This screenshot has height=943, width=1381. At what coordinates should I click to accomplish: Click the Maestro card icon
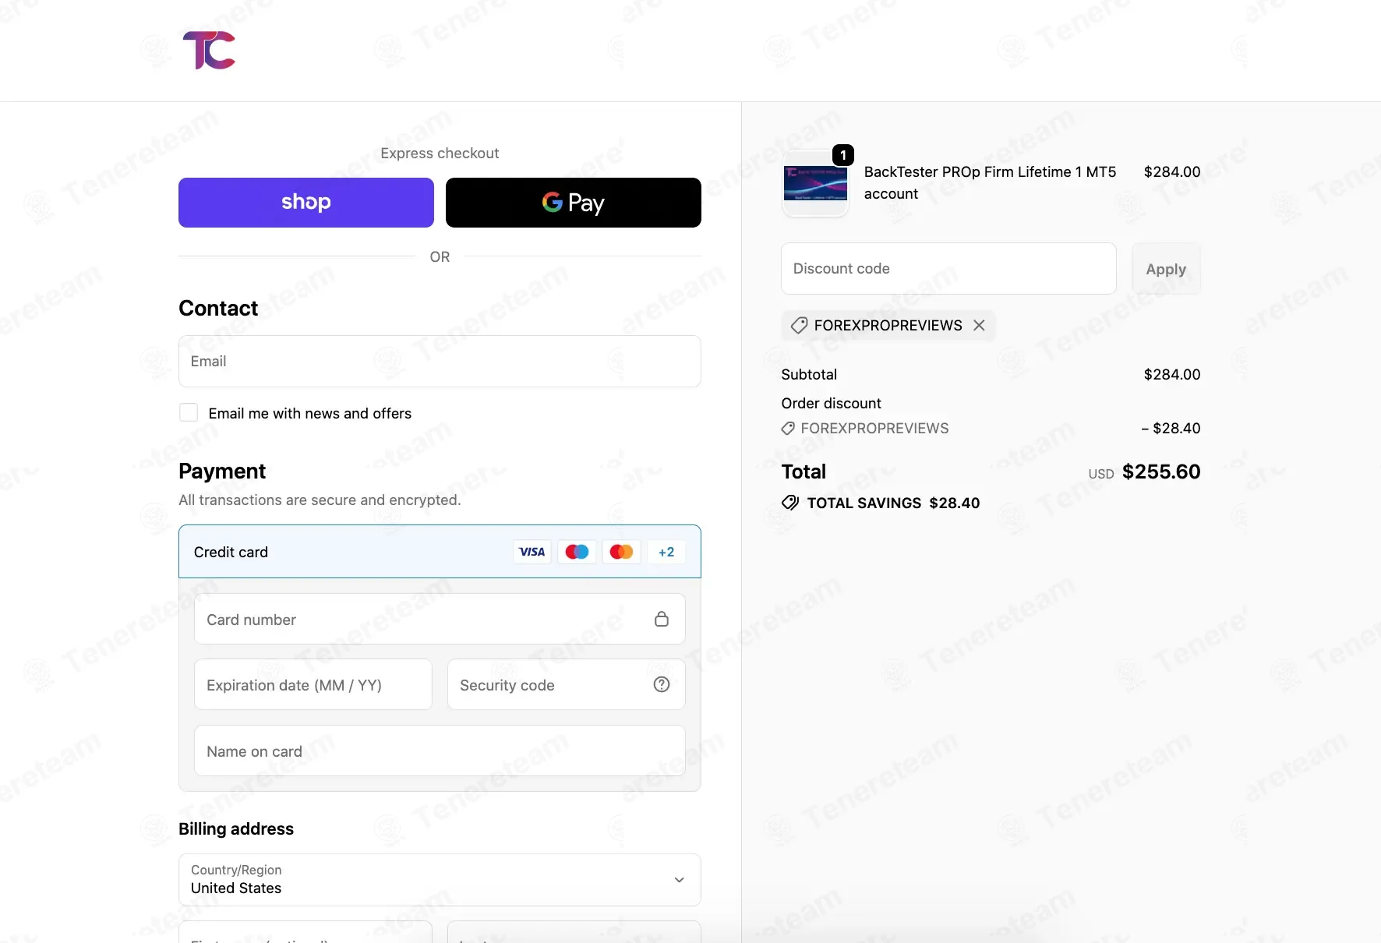pos(577,552)
